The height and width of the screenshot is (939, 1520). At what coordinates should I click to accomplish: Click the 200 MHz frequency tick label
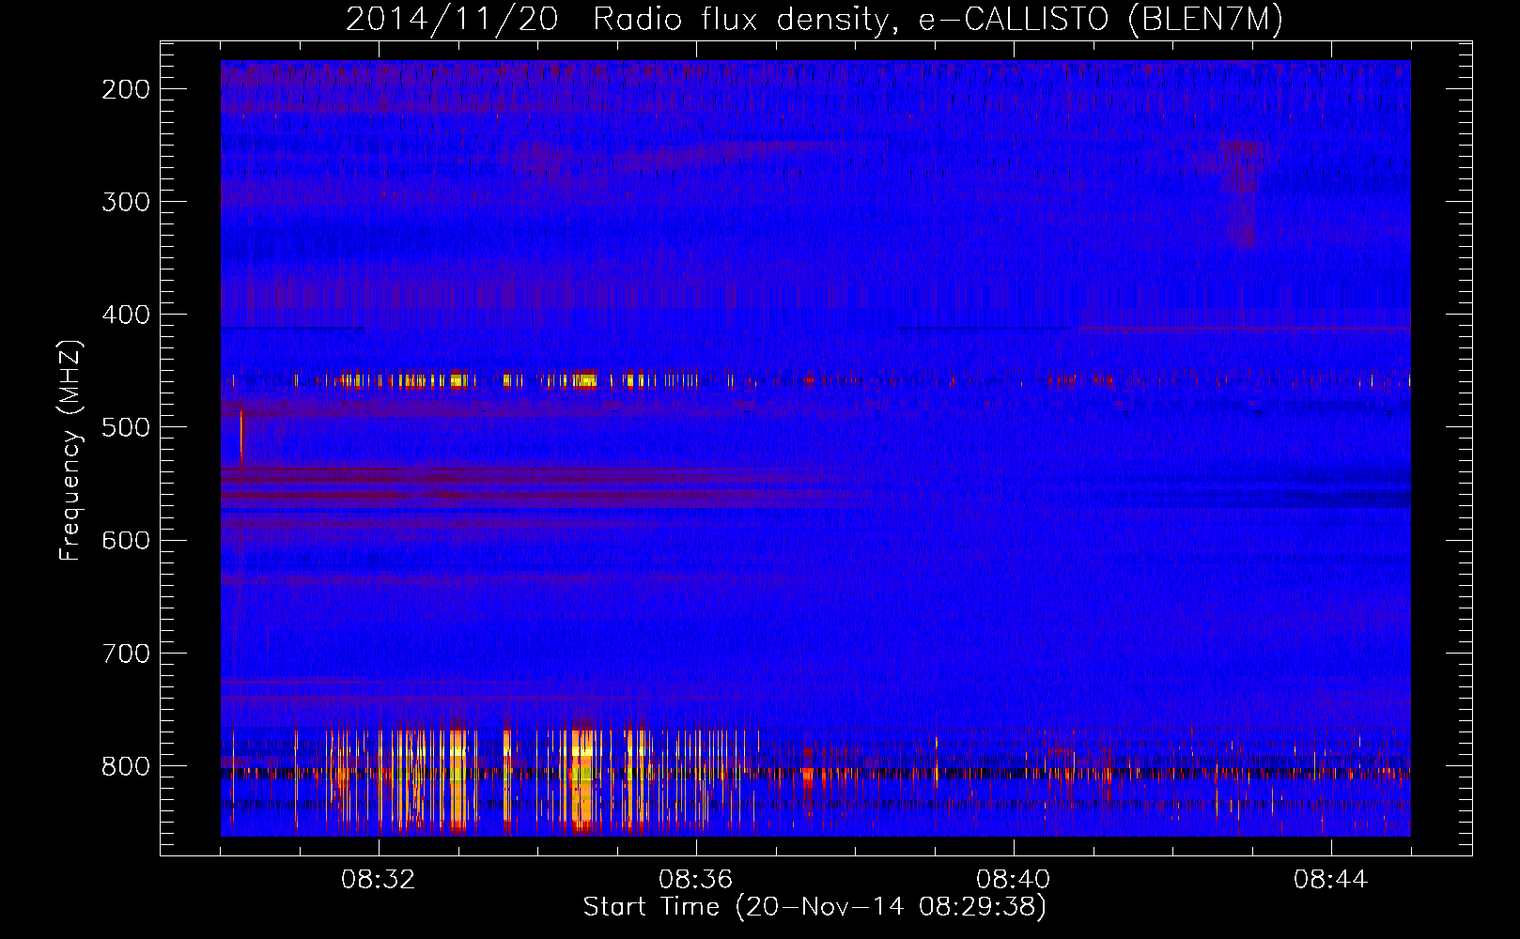click(x=125, y=89)
